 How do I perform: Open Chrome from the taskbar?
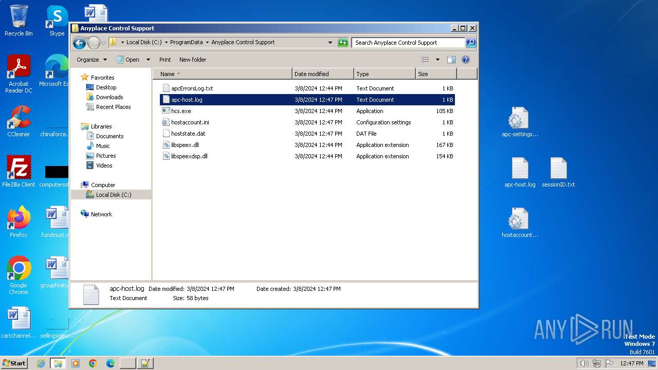(93, 363)
